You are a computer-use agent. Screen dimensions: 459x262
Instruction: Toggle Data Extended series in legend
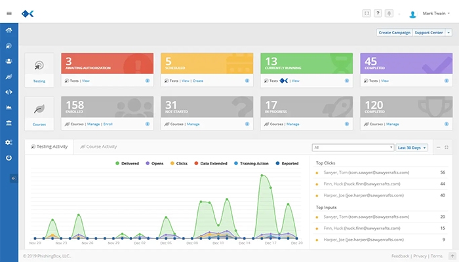click(210, 164)
